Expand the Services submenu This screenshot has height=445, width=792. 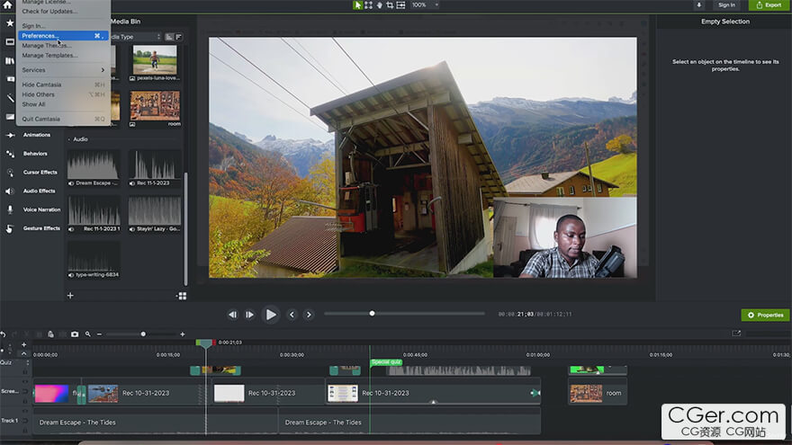pyautogui.click(x=63, y=70)
